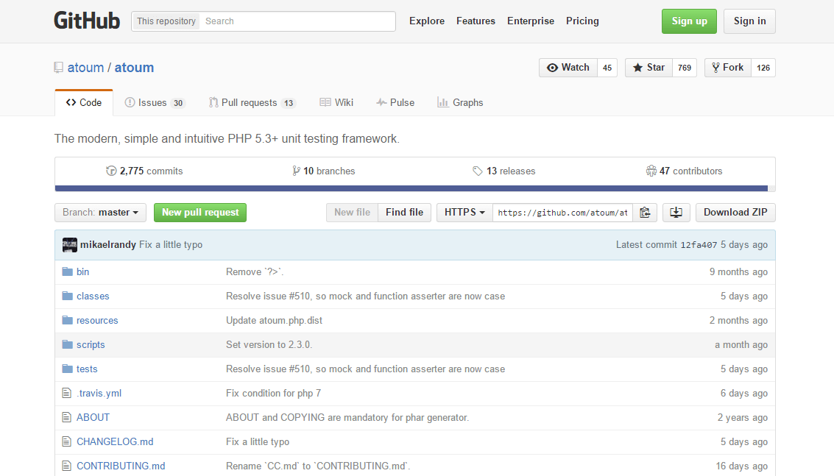Open the classes folder icon
The image size is (834, 476).
[67, 296]
